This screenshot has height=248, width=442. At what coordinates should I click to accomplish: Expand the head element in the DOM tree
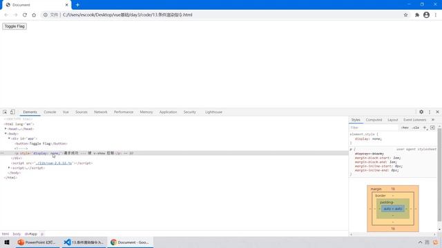point(6,129)
